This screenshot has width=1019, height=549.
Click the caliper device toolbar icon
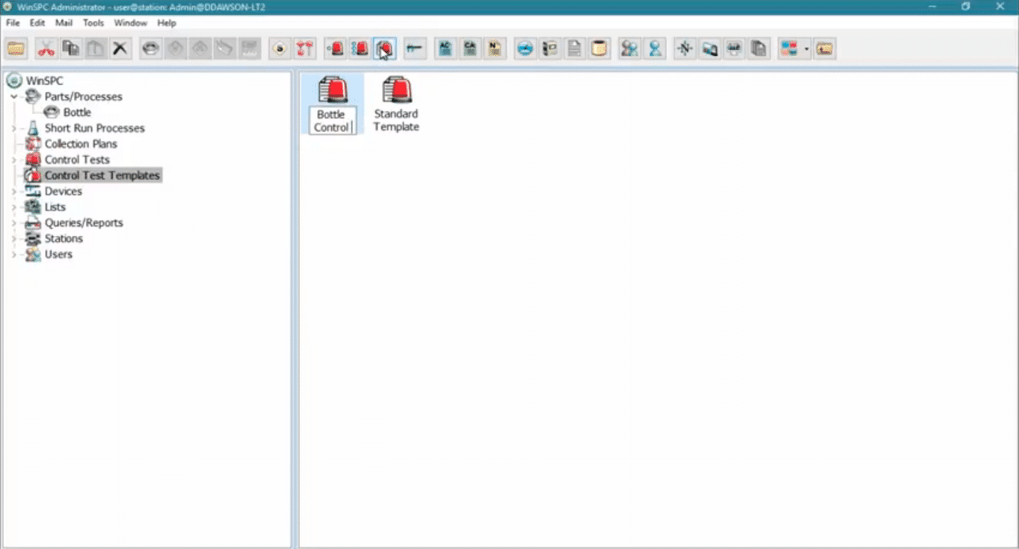(414, 49)
